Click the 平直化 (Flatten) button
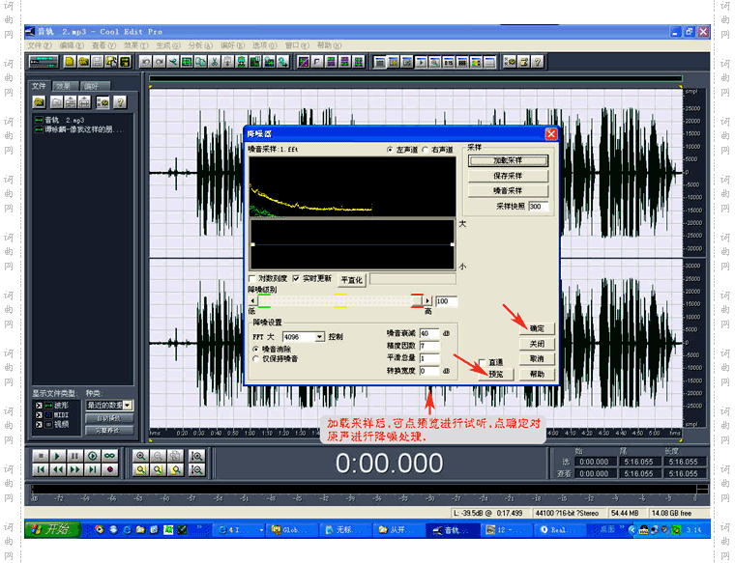The image size is (735, 563). point(352,280)
